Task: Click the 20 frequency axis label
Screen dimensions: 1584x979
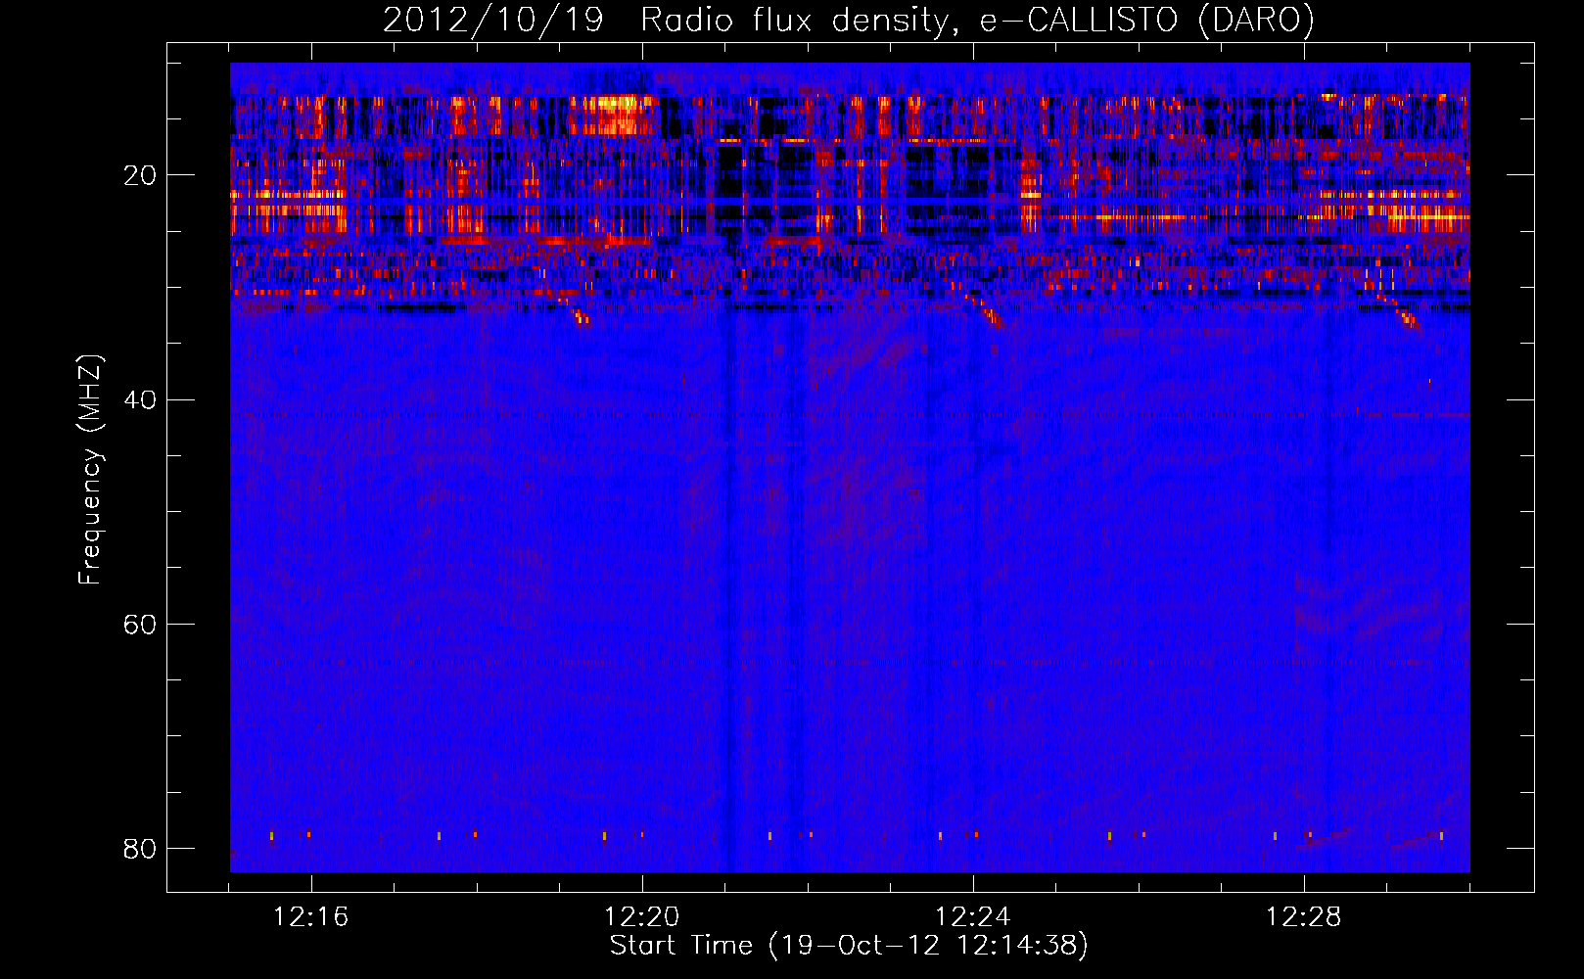Action: point(140,175)
